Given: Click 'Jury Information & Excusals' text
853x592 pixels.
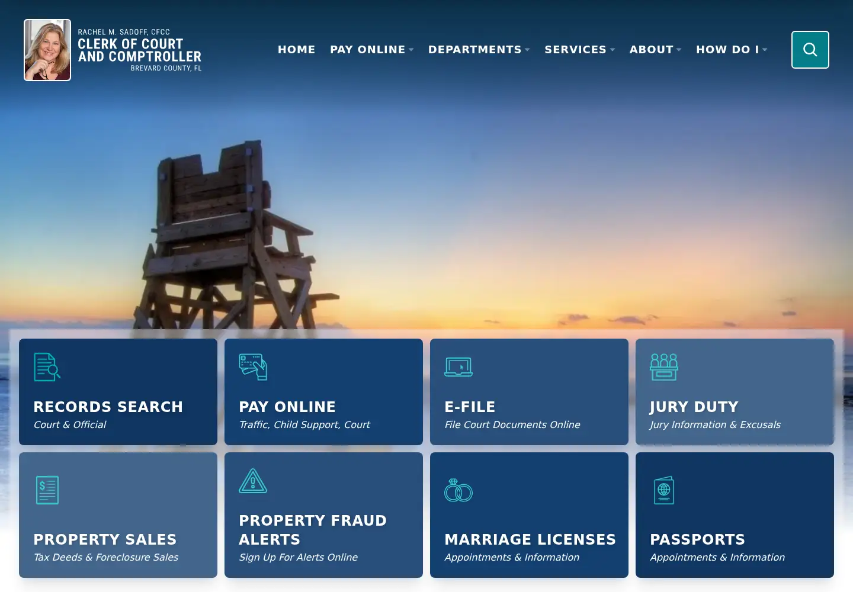Looking at the screenshot, I should tap(715, 424).
